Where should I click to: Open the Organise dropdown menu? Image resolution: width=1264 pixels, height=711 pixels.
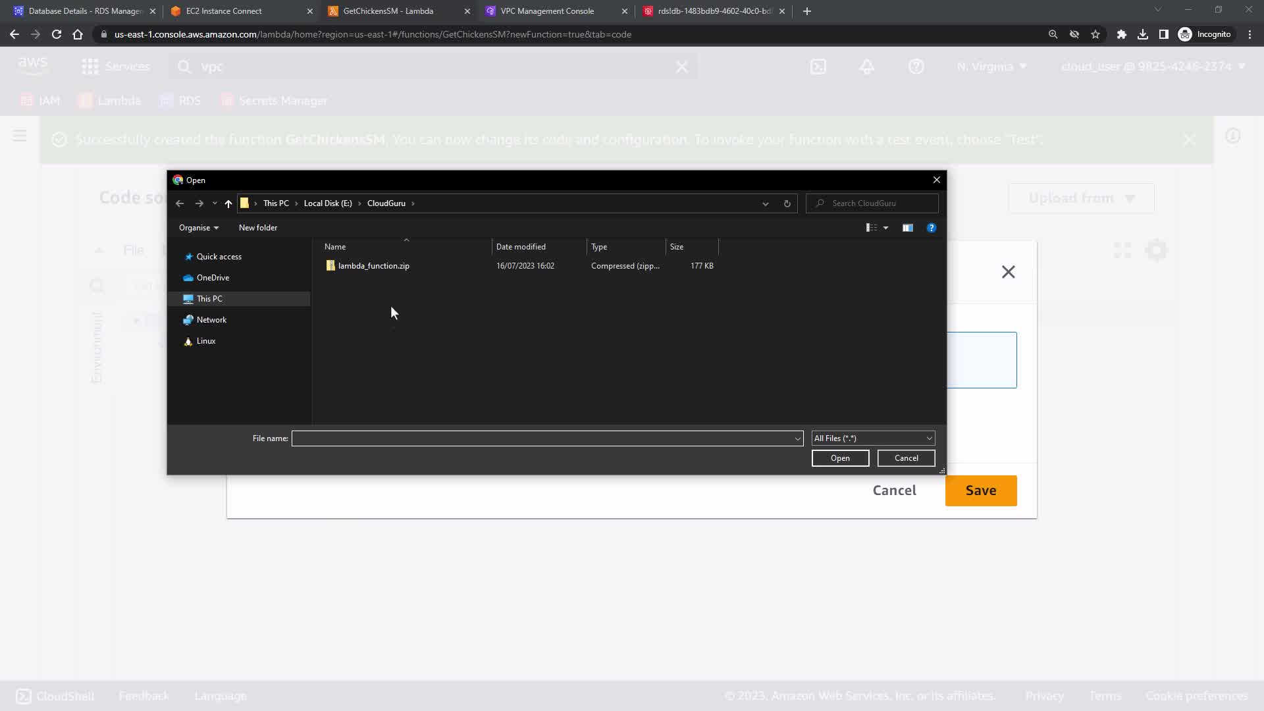[198, 228]
